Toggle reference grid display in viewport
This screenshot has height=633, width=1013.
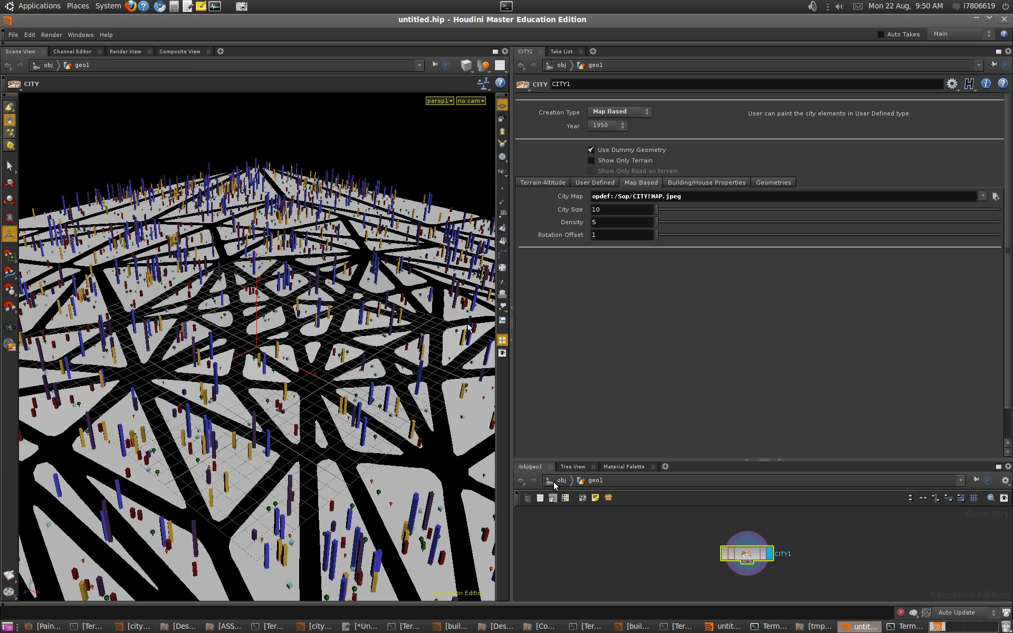502,106
